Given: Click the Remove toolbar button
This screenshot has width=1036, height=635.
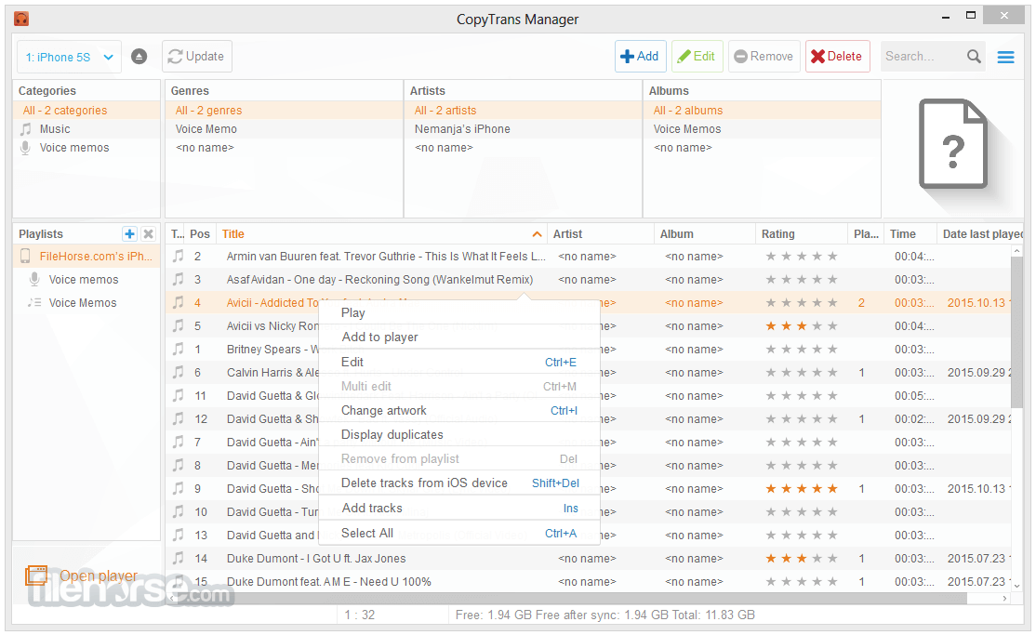Looking at the screenshot, I should click(x=764, y=57).
